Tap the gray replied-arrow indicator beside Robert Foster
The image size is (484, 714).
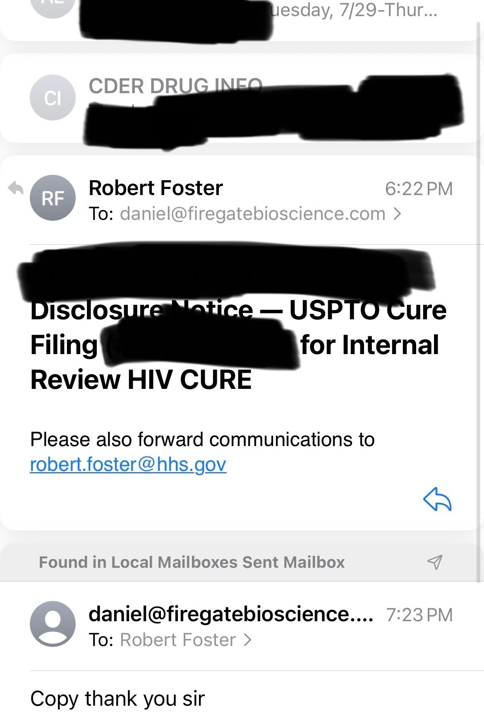(16, 188)
